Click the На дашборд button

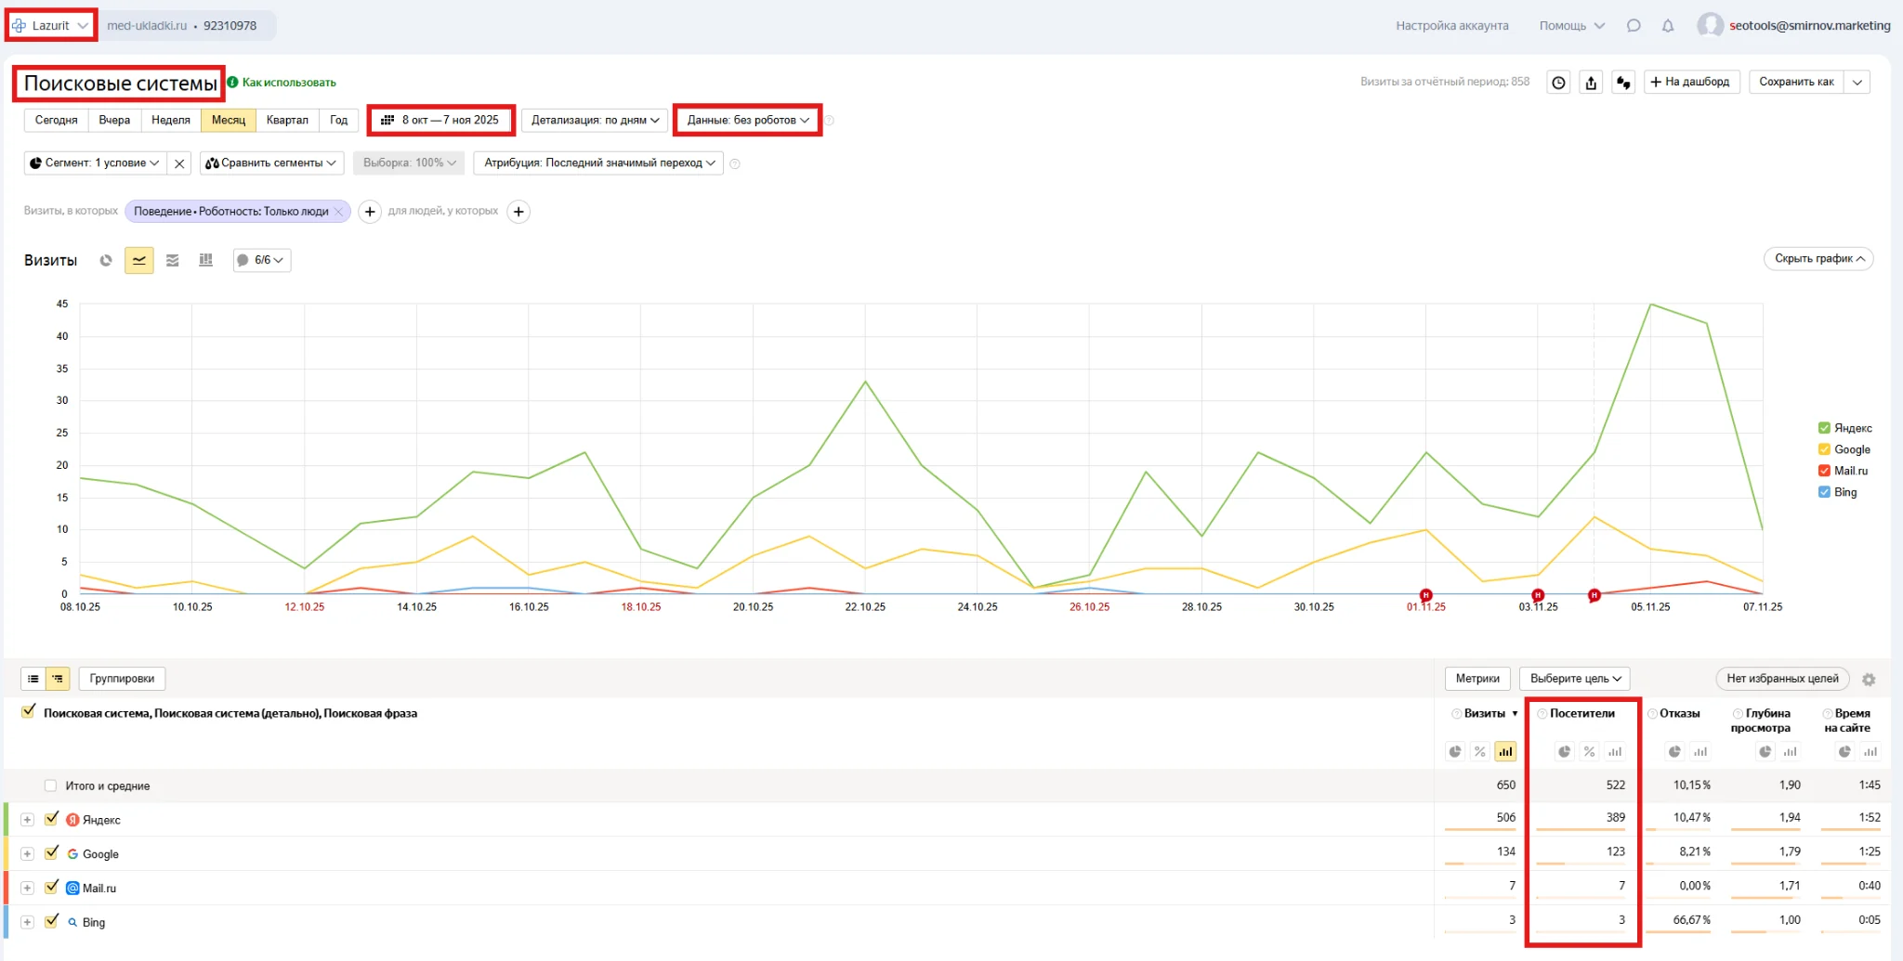[1689, 83]
